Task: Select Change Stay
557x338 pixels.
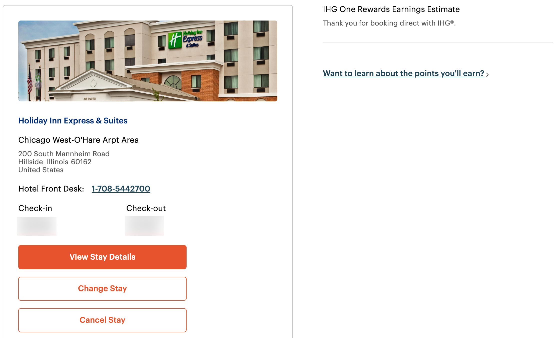Action: tap(102, 288)
